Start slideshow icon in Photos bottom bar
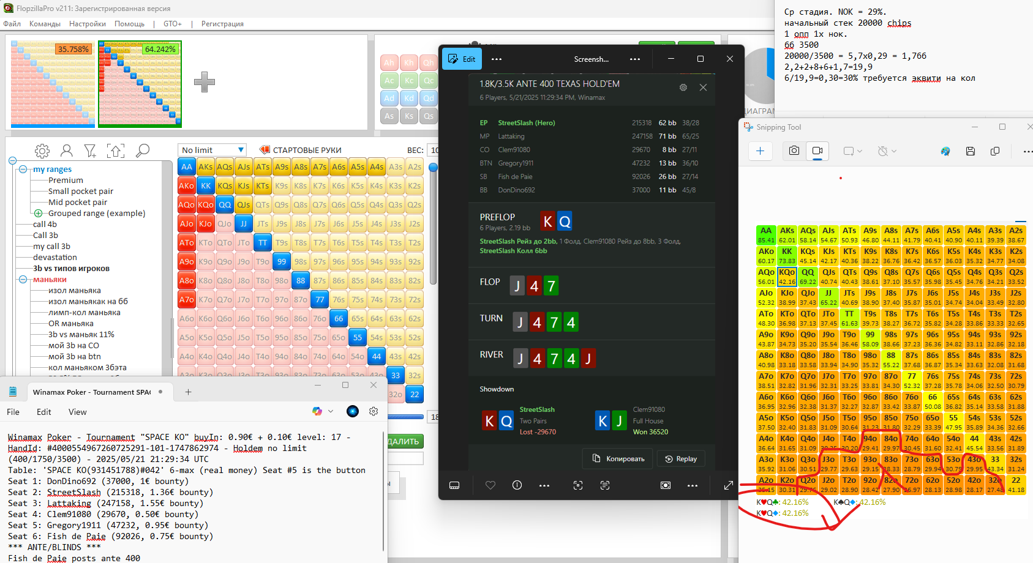This screenshot has width=1033, height=563. (x=666, y=485)
